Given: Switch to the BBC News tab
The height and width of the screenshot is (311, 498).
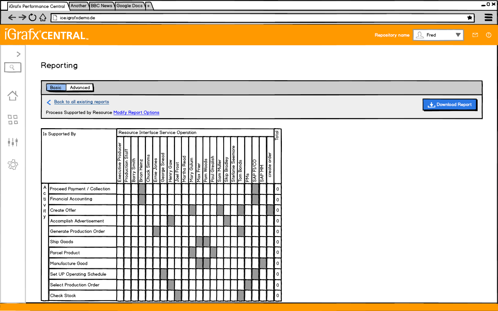Looking at the screenshot, I should coord(101,6).
